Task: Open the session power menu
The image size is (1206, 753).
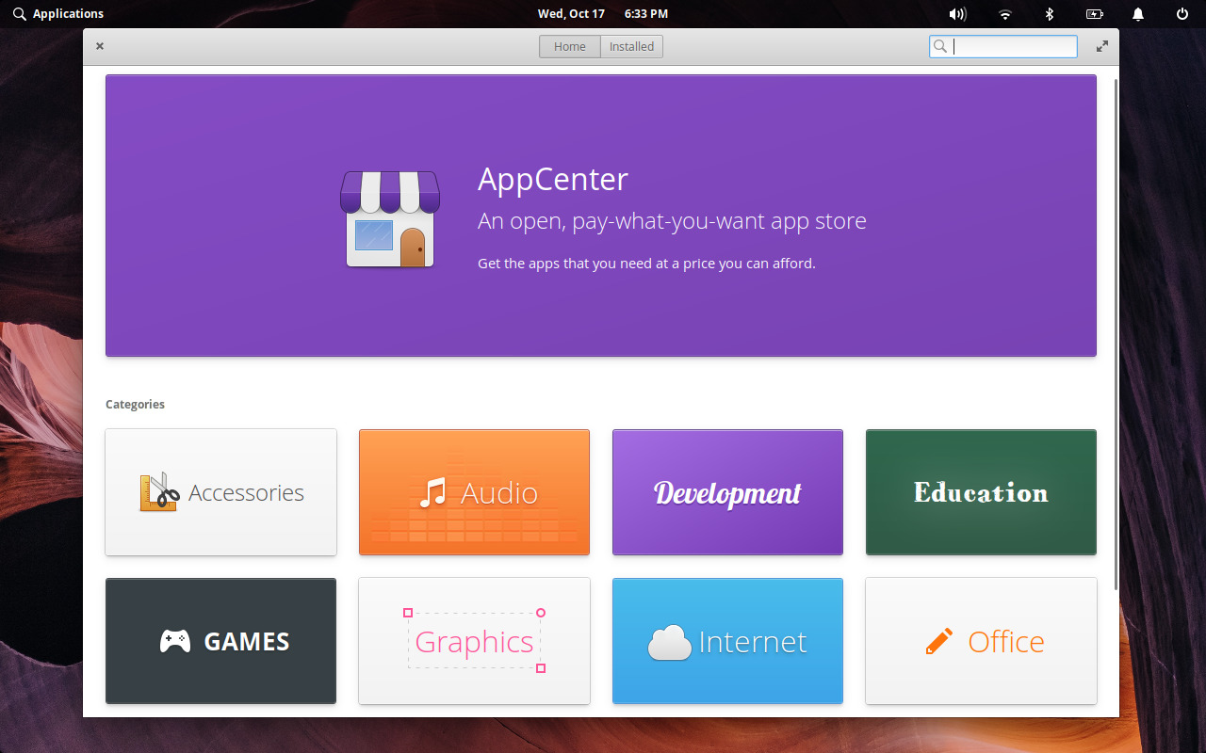Action: pos(1181,13)
